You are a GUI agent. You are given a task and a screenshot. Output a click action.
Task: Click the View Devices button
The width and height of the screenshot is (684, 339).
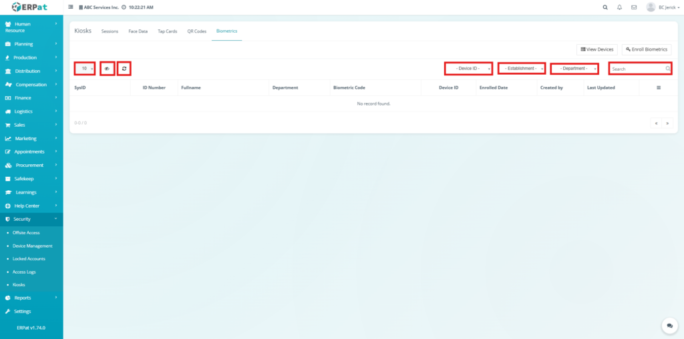point(597,49)
